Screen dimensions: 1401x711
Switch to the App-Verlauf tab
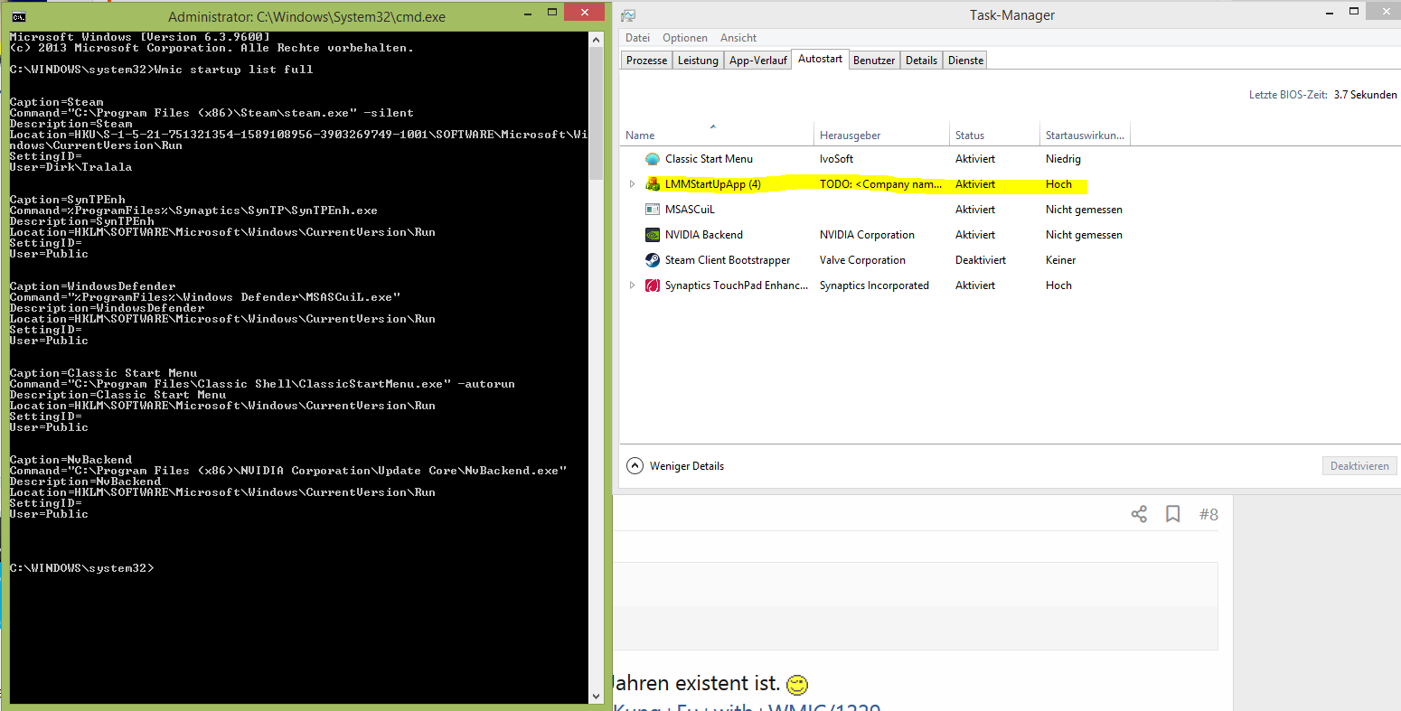(x=757, y=61)
